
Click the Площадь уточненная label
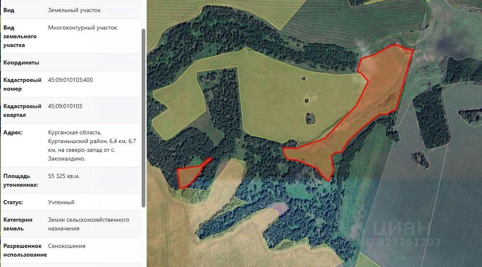(20, 180)
